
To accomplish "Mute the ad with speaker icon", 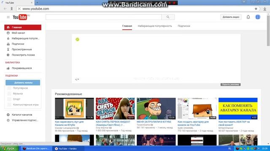I will [x=77, y=79].
